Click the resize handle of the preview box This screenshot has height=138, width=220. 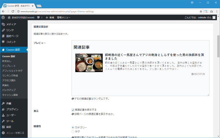(x=208, y=95)
